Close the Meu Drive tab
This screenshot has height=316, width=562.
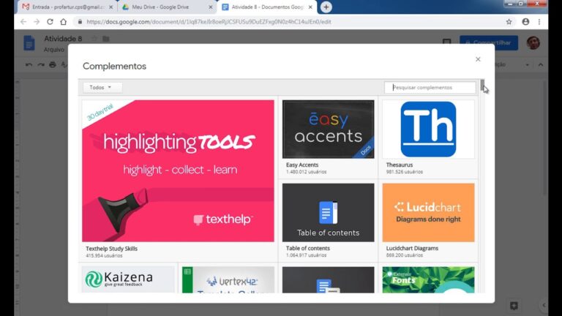[x=211, y=7]
